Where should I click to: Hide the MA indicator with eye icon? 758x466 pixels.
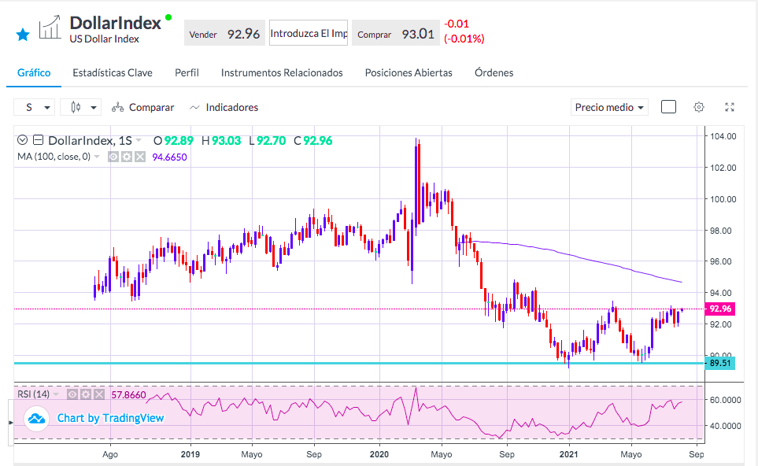pos(113,157)
